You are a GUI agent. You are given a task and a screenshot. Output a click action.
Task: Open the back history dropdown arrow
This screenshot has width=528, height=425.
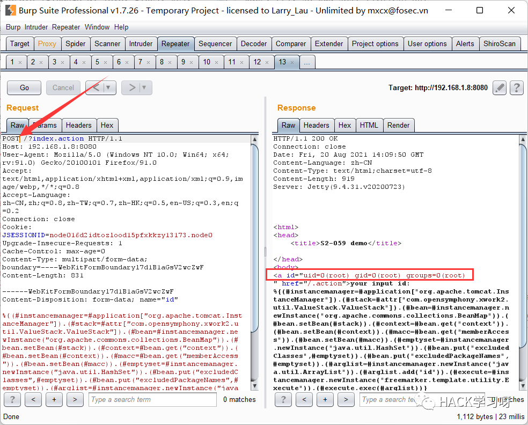tap(109, 87)
